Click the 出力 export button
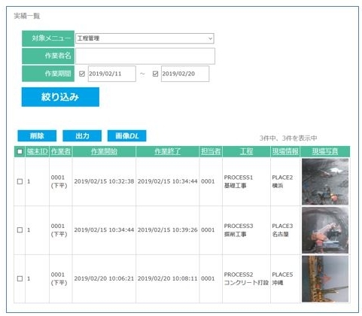 pos(82,135)
